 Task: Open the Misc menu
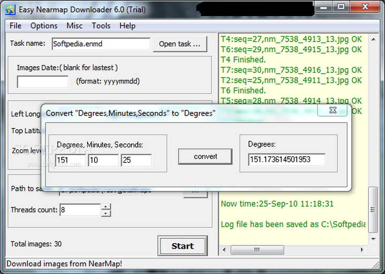click(74, 26)
